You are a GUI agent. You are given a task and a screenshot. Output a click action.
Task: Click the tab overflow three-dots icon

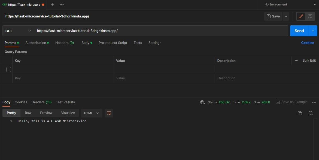pos(62,4)
